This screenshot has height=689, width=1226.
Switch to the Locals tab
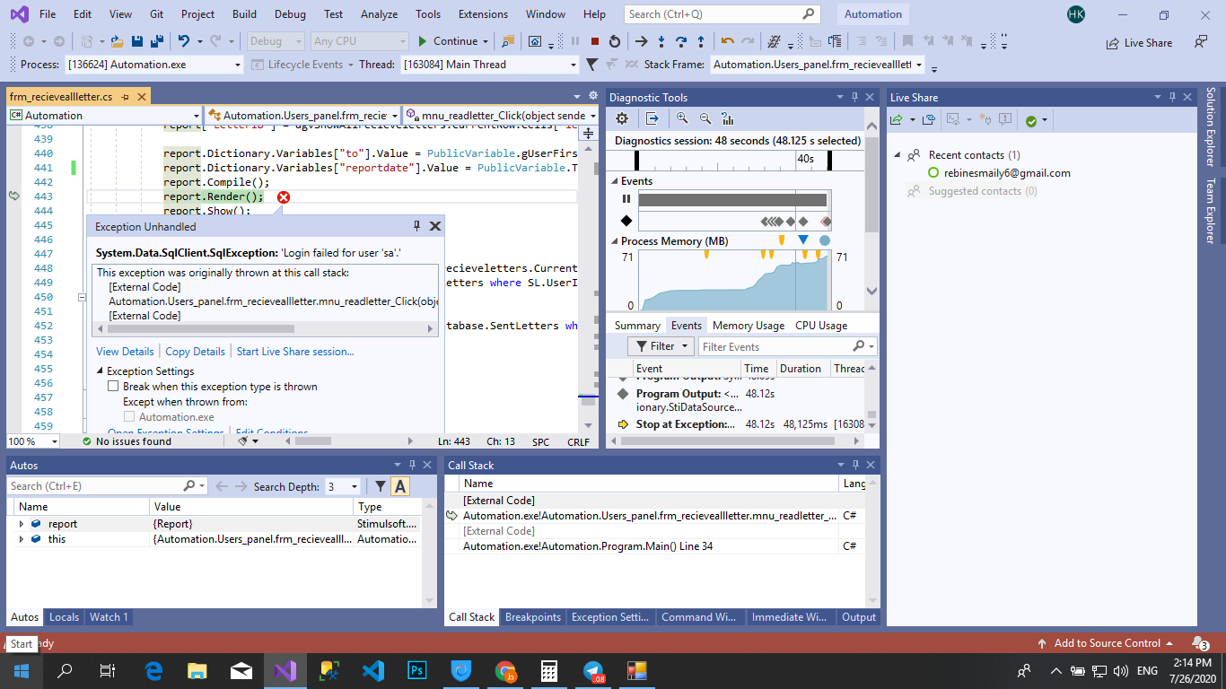click(x=64, y=617)
